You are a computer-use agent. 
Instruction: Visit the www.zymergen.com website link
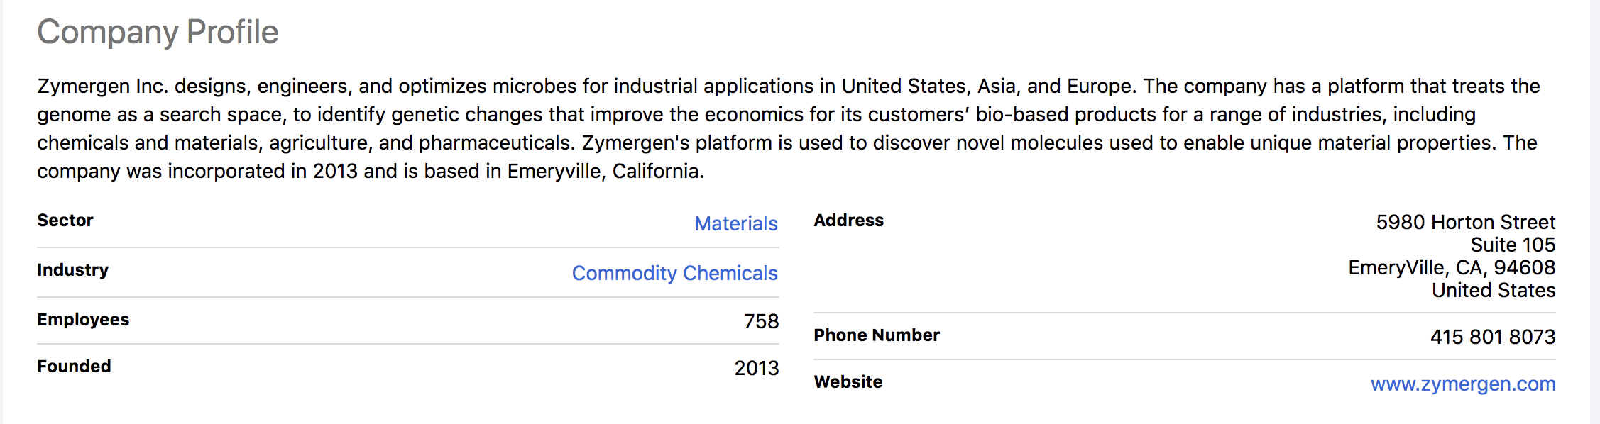tap(1462, 384)
